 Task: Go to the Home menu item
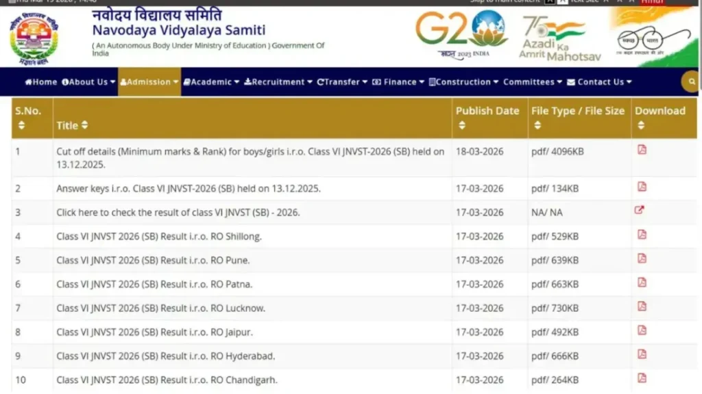(x=41, y=82)
